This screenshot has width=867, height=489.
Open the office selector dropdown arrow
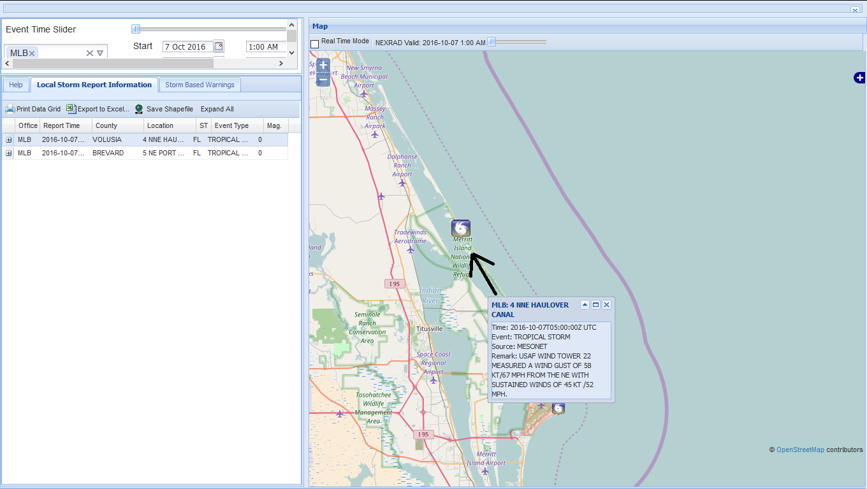(x=100, y=53)
